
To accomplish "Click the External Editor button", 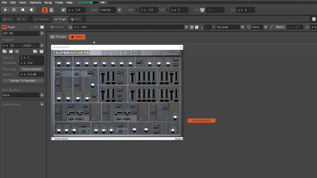I will point(202,121).
